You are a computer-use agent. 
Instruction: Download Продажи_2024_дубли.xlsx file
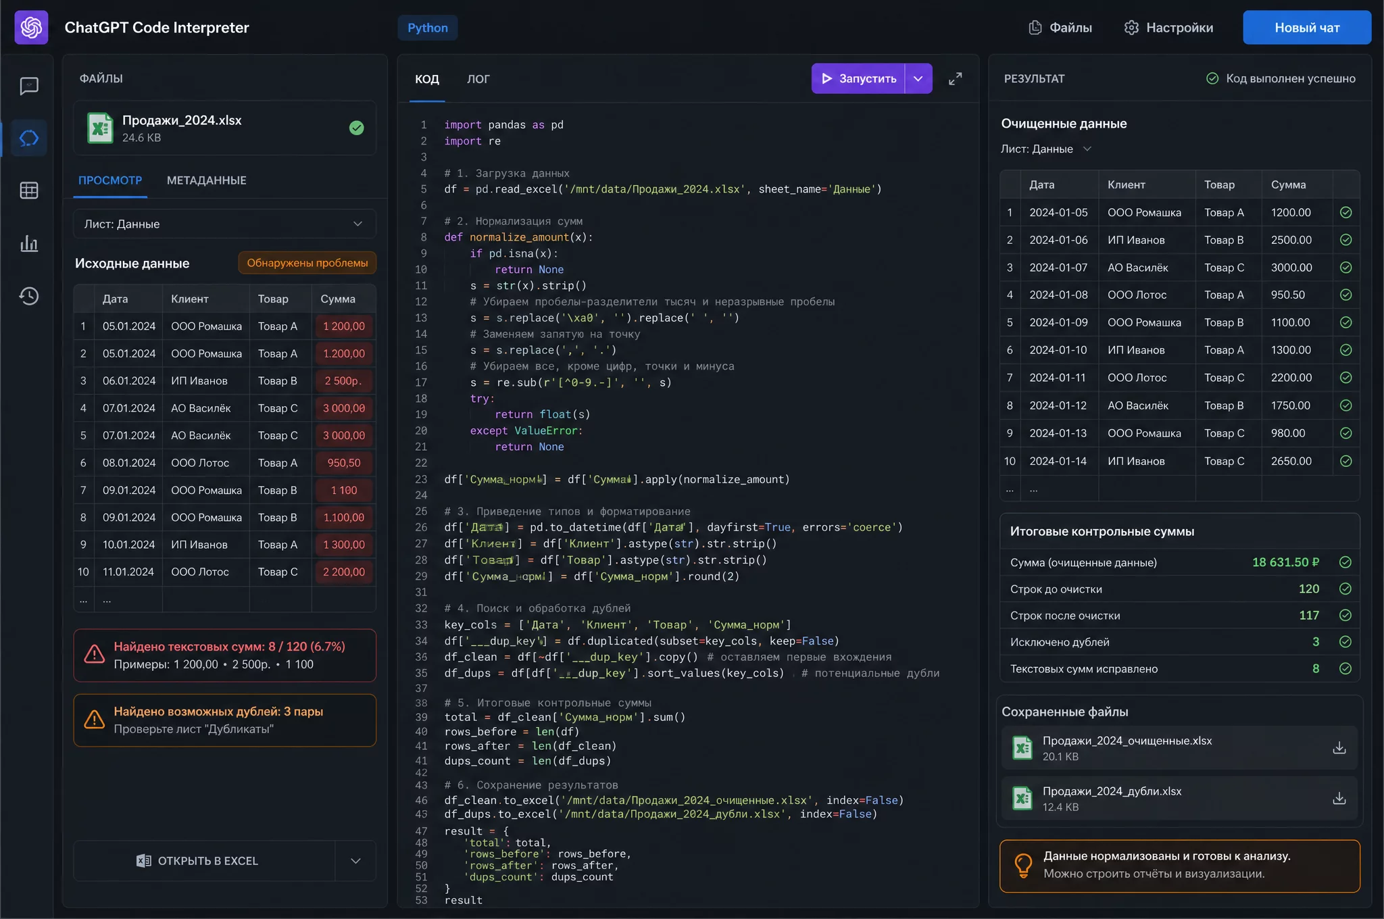click(1339, 798)
